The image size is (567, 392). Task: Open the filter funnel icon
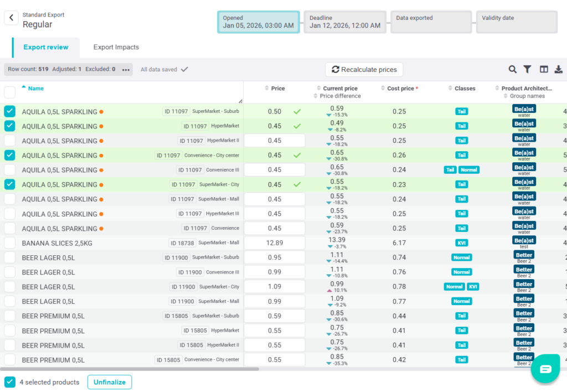click(x=528, y=69)
